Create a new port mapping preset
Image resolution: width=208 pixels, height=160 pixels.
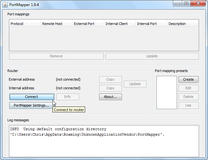(188, 79)
